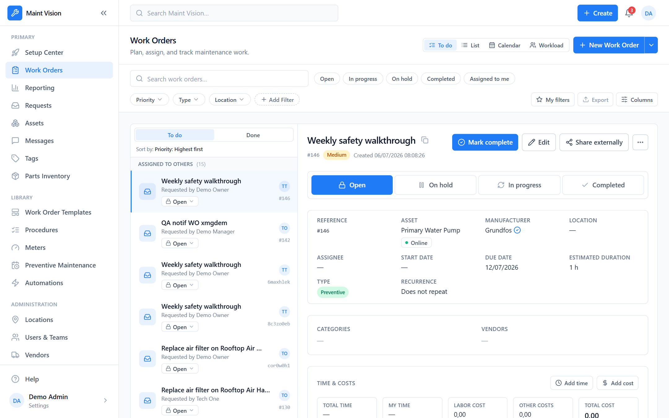Open the notifications bell
The height and width of the screenshot is (418, 669).
click(629, 13)
